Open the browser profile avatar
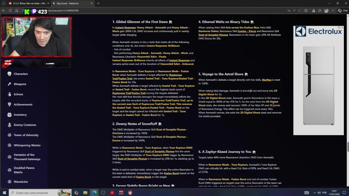The image size is (349, 196). coord(326,11)
